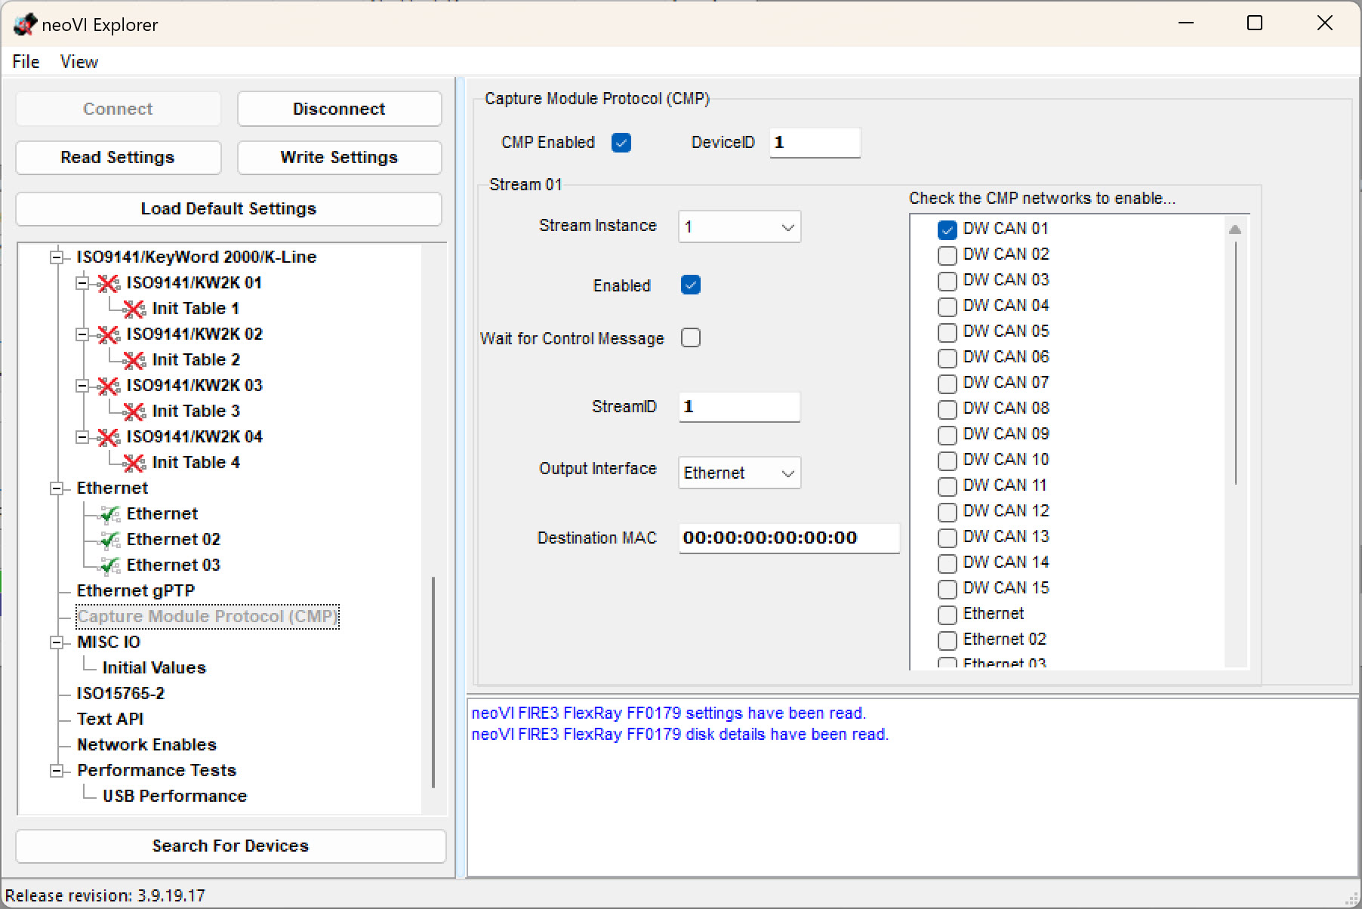This screenshot has height=909, width=1362.
Task: Open the View menu
Action: coord(78,62)
